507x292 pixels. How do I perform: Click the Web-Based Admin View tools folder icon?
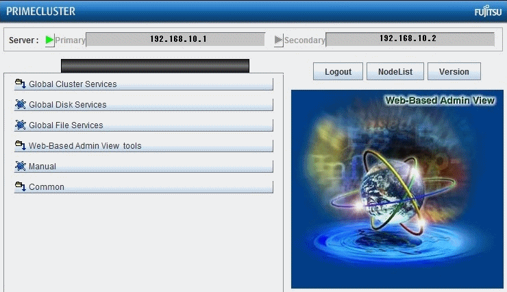[20, 145]
